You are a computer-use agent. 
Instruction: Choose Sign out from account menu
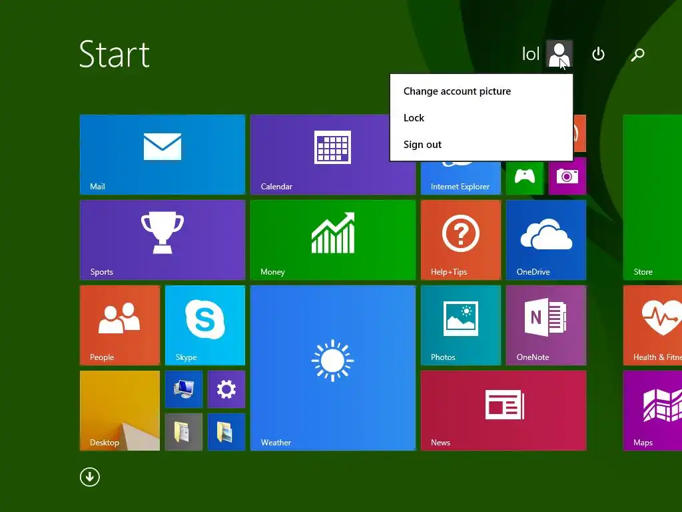pyautogui.click(x=481, y=144)
